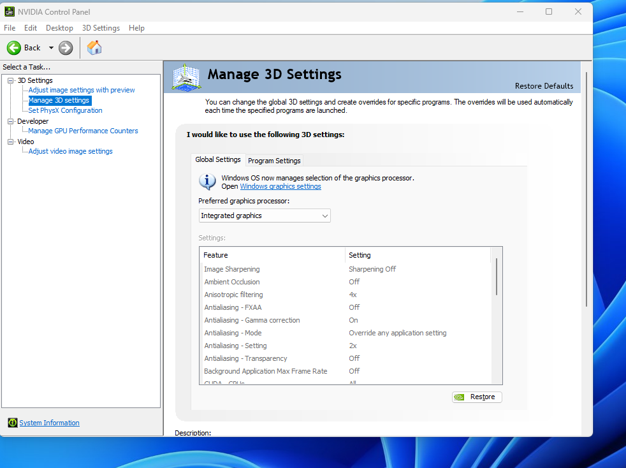Open Adjust image settings with preview
Image resolution: width=626 pixels, height=468 pixels.
point(82,90)
